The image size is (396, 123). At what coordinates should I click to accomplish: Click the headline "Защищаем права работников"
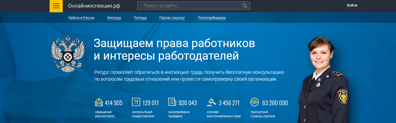(x=175, y=44)
